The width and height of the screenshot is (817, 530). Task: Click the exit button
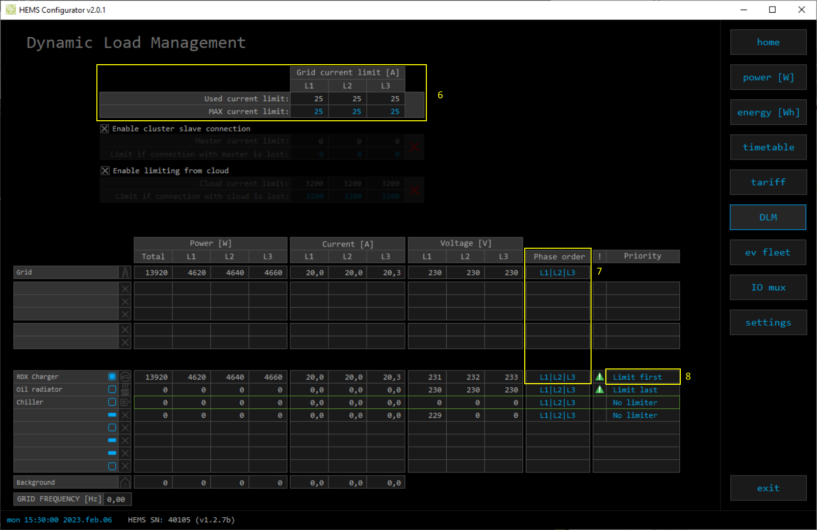(x=768, y=488)
